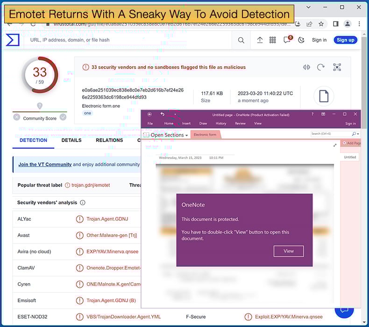
Task: Click the browser share page icon
Action: click(309, 24)
